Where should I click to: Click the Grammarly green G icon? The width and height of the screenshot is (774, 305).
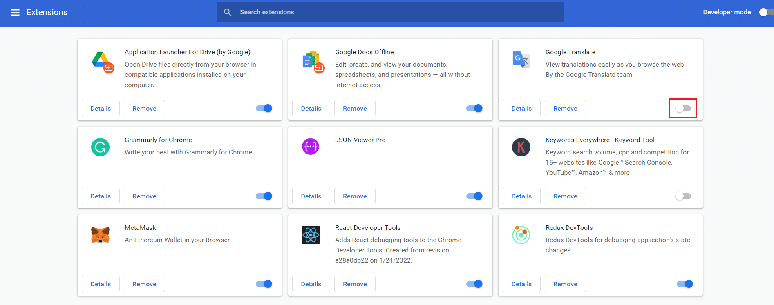[x=100, y=147]
